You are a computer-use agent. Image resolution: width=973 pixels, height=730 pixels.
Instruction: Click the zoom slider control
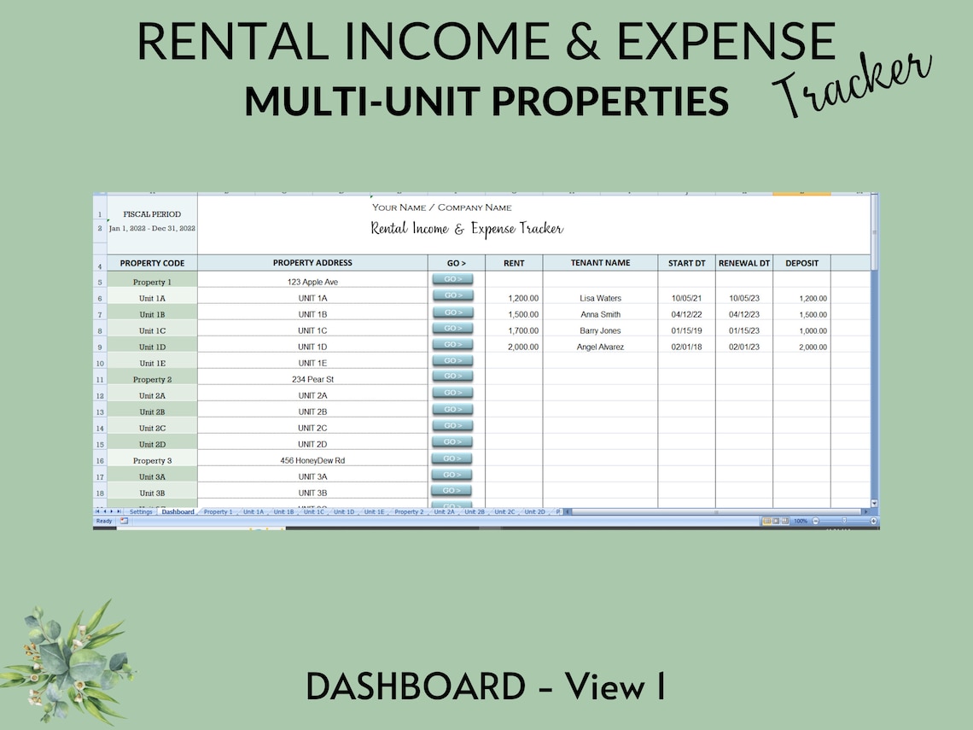click(843, 521)
